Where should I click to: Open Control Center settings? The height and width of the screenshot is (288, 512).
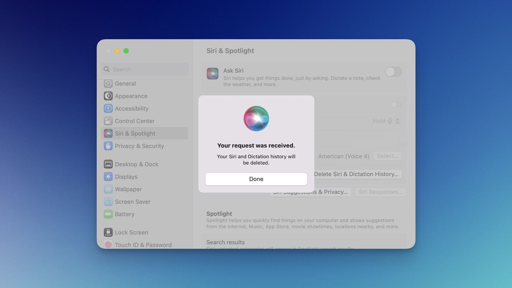(108, 121)
